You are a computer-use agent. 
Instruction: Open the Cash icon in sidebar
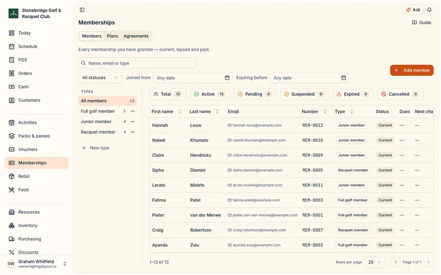pos(12,87)
